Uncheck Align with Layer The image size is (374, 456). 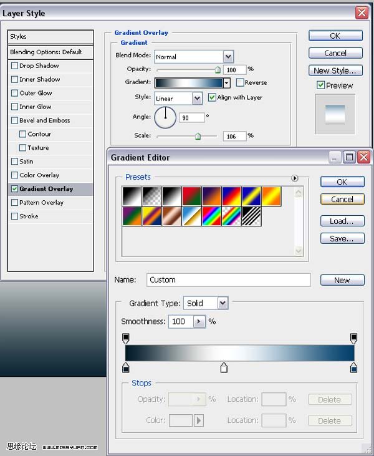pos(212,97)
